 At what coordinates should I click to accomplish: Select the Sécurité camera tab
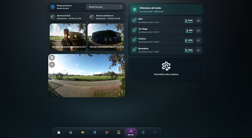pos(131,133)
